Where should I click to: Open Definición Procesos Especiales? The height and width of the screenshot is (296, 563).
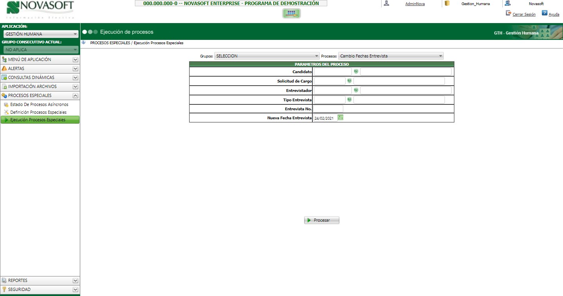tap(38, 112)
